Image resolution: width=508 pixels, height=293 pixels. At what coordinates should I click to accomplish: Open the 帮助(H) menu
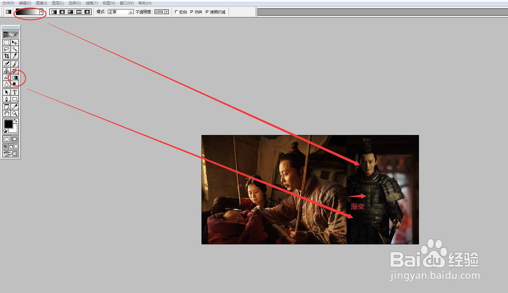(x=145, y=3)
